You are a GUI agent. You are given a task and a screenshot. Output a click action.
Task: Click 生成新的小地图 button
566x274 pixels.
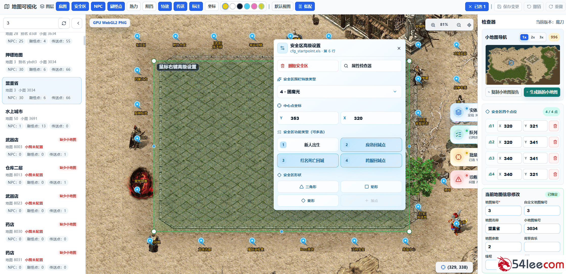point(542,92)
